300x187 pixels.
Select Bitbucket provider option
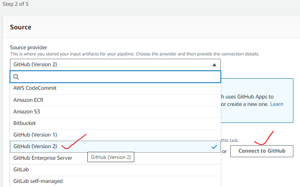[x=115, y=123]
